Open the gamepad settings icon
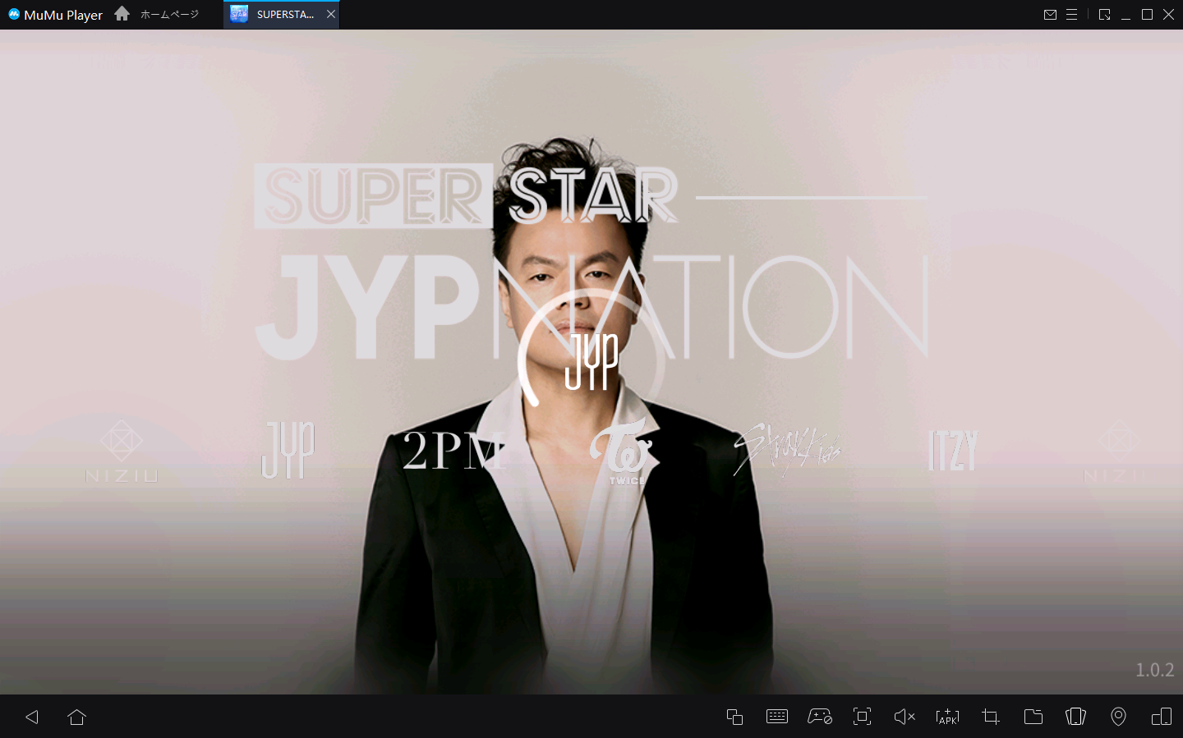This screenshot has height=738, width=1183. click(x=820, y=717)
